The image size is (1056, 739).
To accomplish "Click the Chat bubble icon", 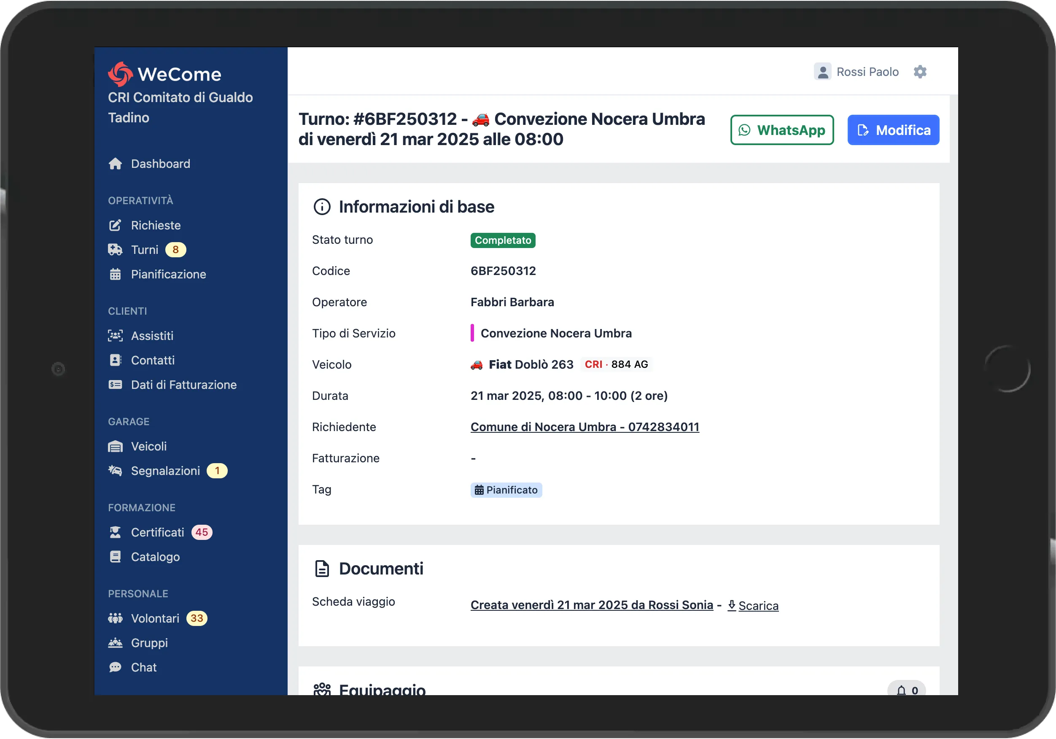I will 115,667.
